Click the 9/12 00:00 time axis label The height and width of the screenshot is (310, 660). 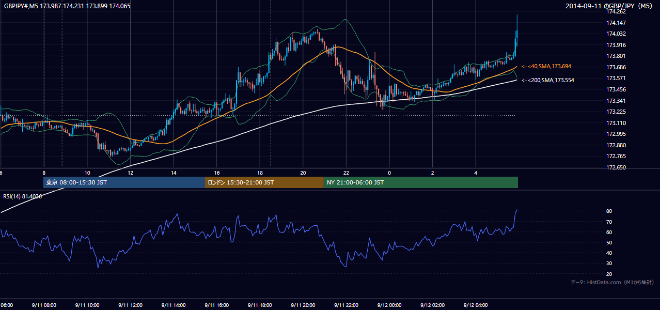[x=389, y=305]
